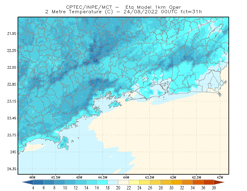Viewport: 247px width, 191px height.
Task: Click the 44W longitude axis label
Action: [126, 177]
